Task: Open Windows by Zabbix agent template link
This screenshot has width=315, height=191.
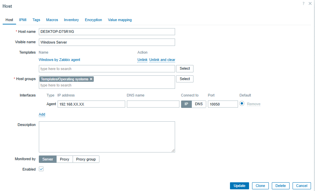Action: click(x=59, y=60)
